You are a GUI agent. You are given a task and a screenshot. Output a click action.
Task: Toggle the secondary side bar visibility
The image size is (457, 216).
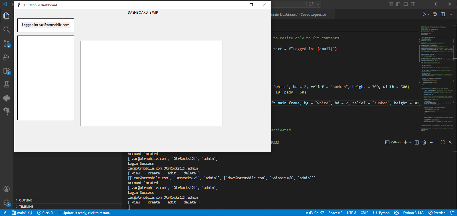413,4
